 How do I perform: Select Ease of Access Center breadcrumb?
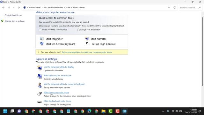[x=76, y=8]
